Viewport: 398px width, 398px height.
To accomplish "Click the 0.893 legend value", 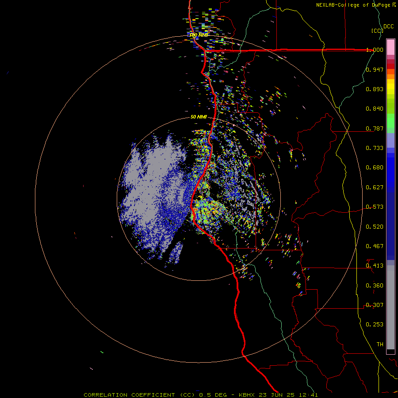I will coord(375,89).
